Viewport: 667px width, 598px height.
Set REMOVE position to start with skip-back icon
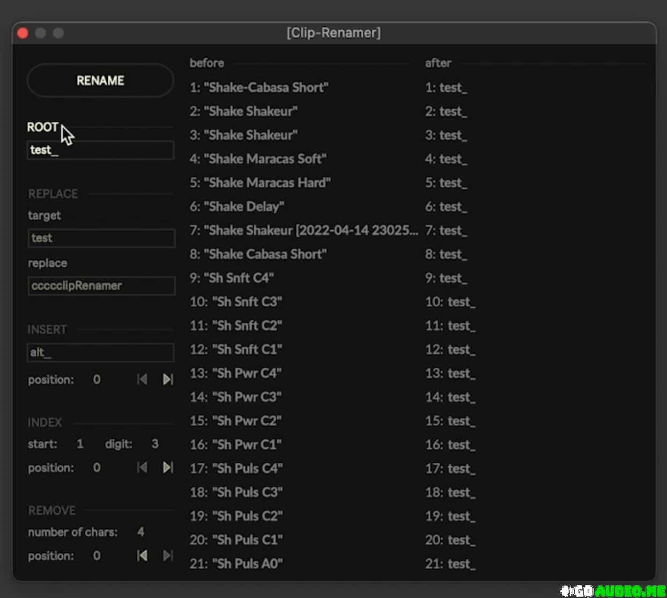142,556
